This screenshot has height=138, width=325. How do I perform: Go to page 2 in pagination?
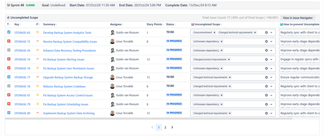point(165,127)
